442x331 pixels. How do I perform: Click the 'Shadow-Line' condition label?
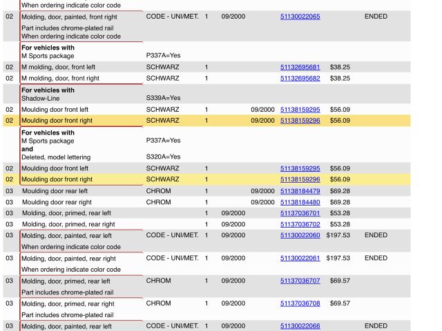tap(40, 98)
